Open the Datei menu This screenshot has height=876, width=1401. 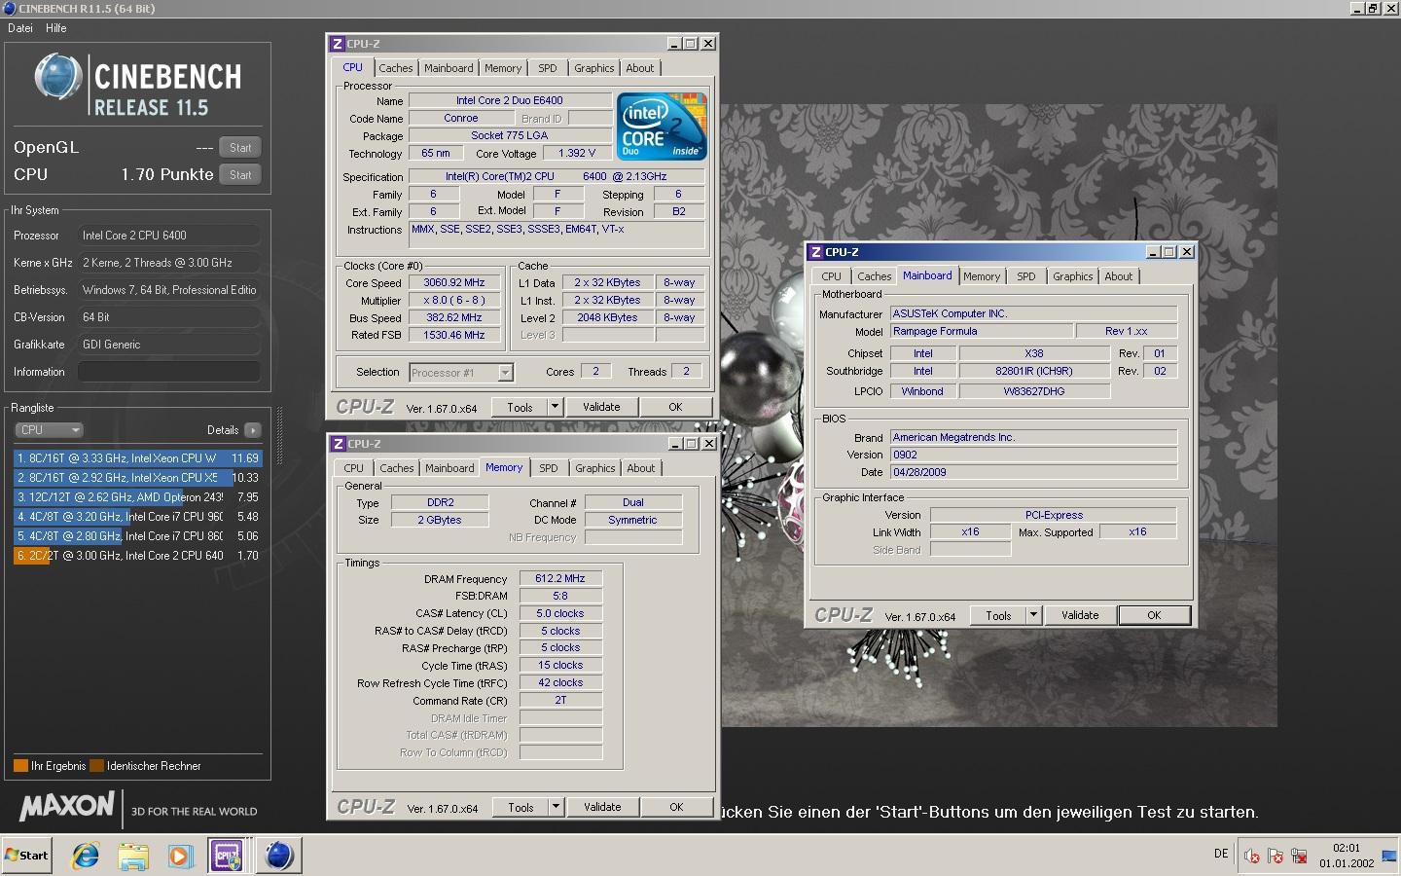tap(20, 28)
